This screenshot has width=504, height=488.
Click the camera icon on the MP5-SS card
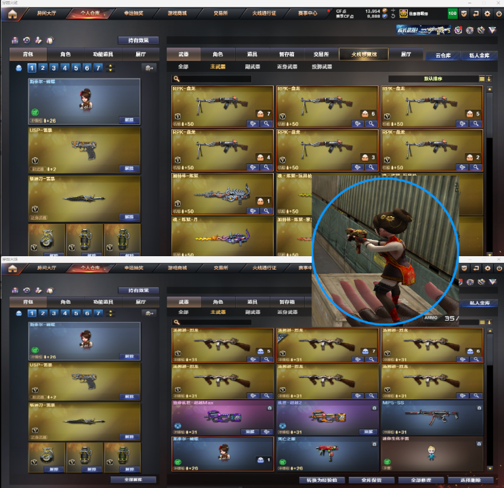(x=479, y=408)
